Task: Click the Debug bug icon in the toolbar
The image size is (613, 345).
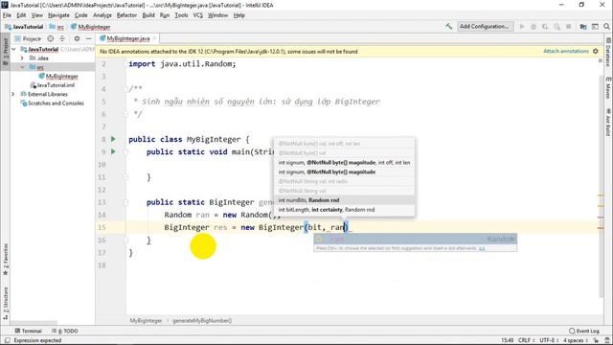Action: [x=534, y=27]
